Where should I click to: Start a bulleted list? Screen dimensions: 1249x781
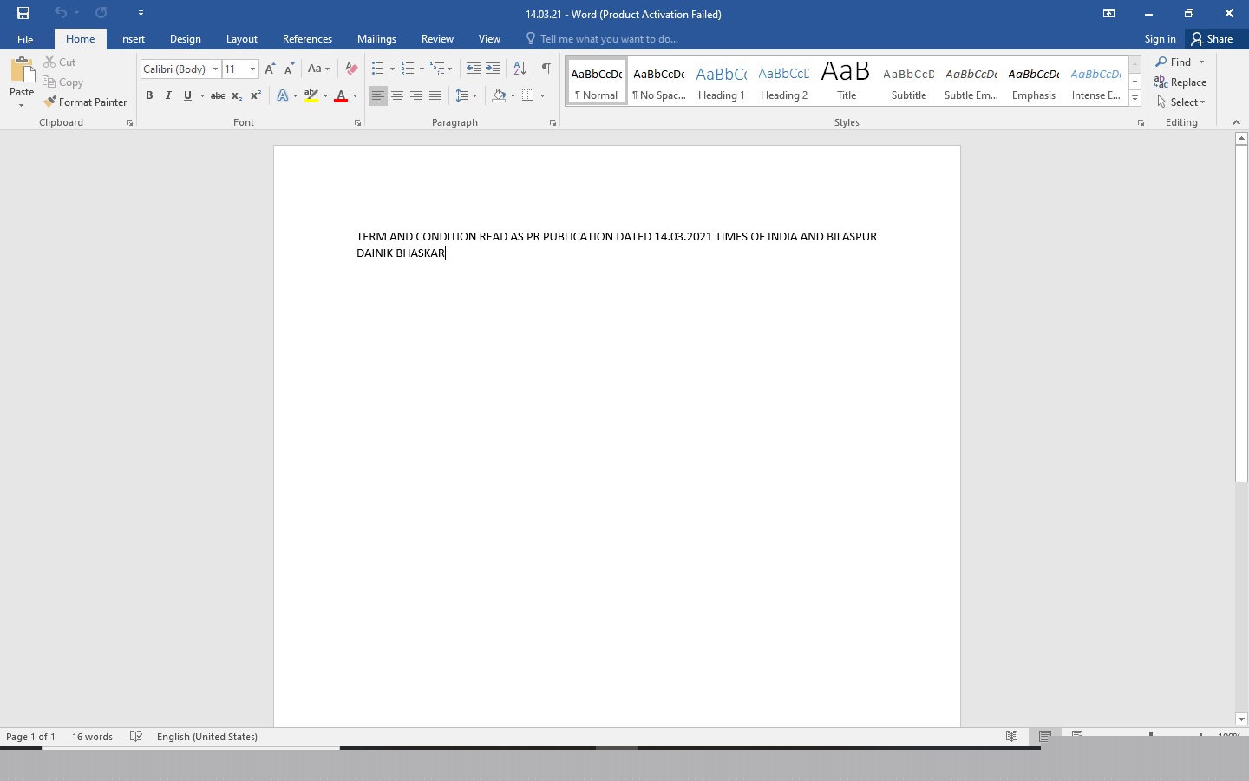[377, 69]
